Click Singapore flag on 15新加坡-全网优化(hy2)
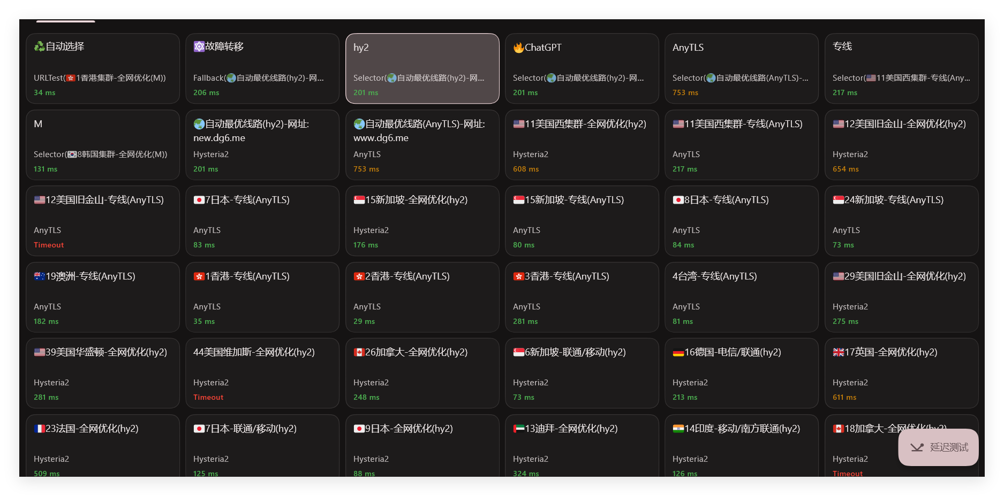 click(x=359, y=200)
